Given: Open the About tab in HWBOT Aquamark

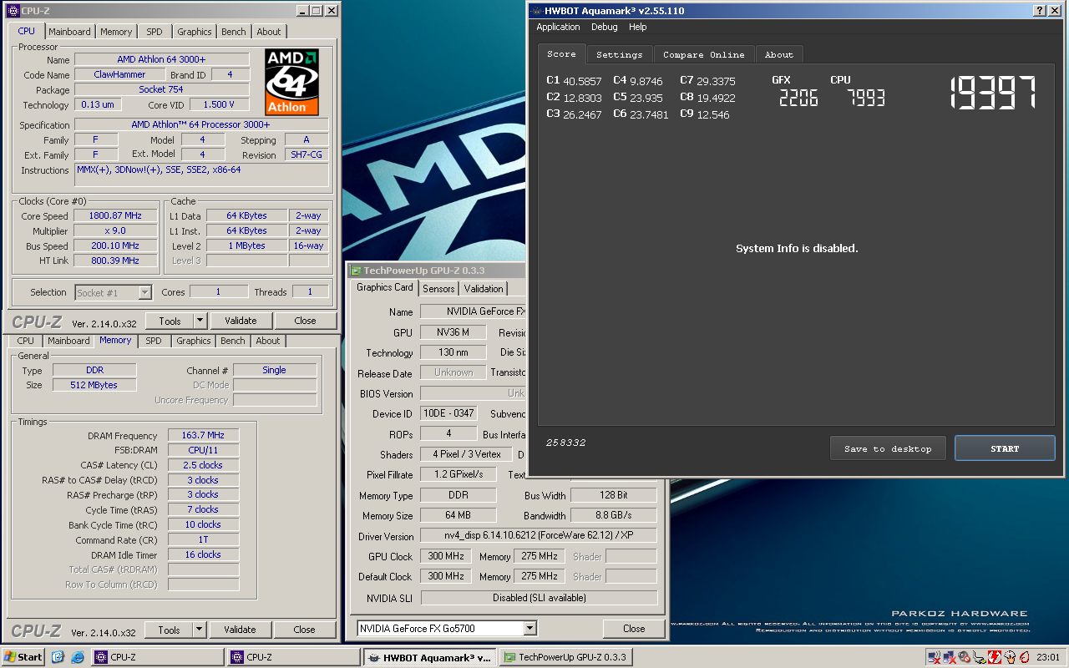Looking at the screenshot, I should click(779, 54).
